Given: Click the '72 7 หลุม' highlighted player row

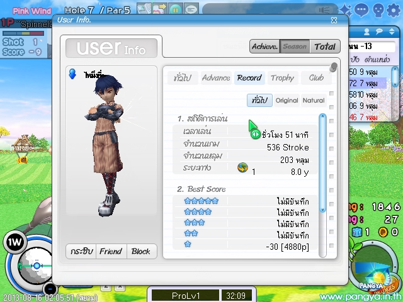Looking at the screenshot, I should (x=368, y=83).
